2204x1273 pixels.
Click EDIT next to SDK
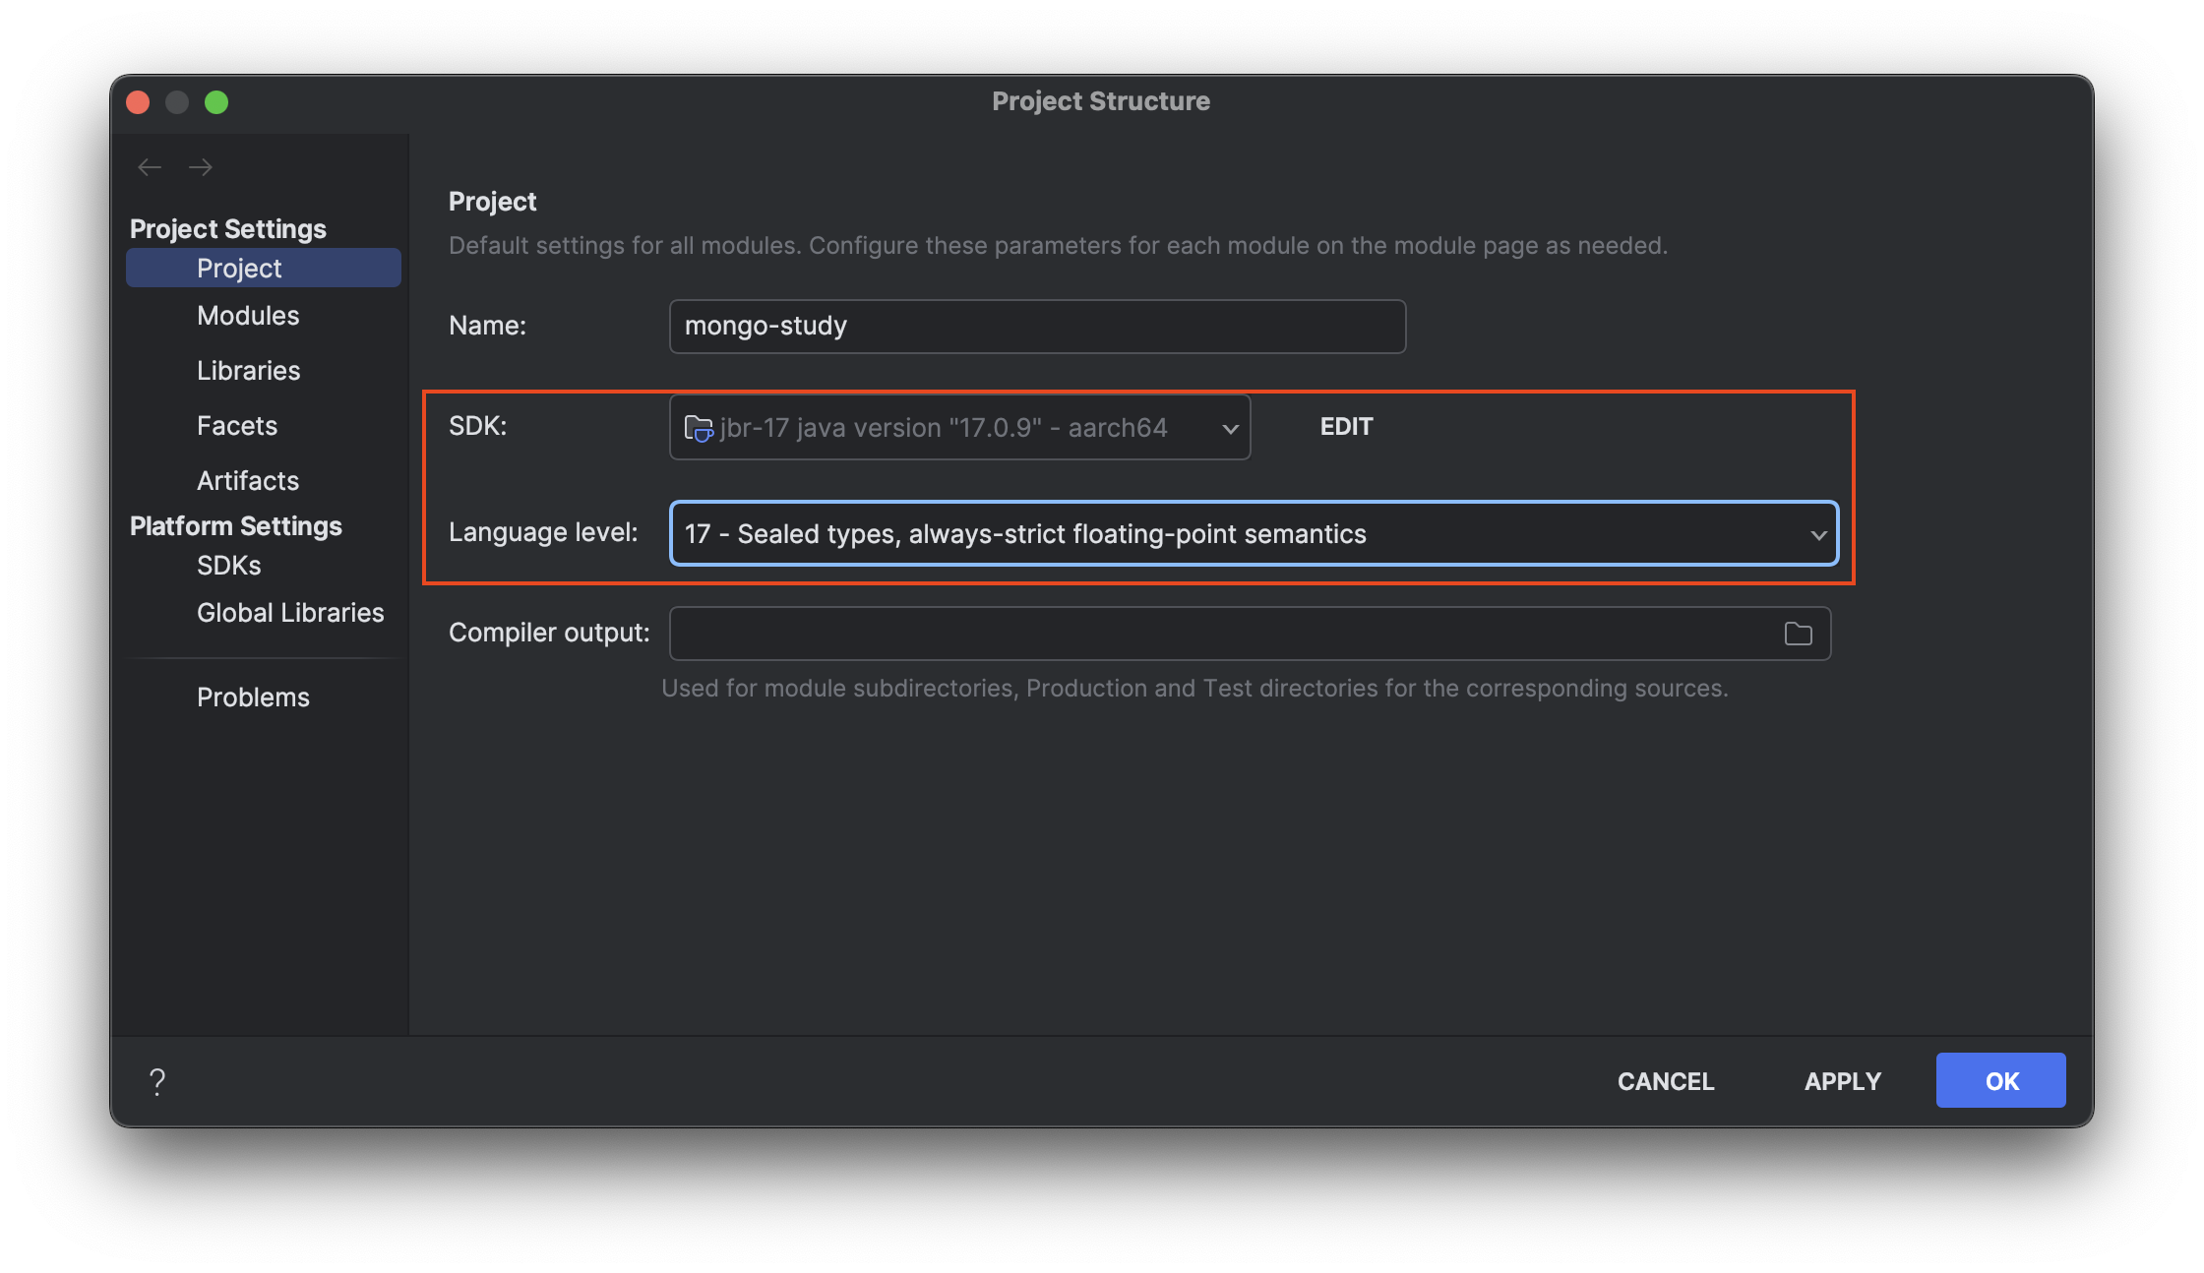pyautogui.click(x=1346, y=426)
